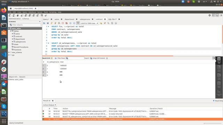Click the Filter objects search field
Image resolution: width=223 pixels, height=125 pixels.
point(25,25)
